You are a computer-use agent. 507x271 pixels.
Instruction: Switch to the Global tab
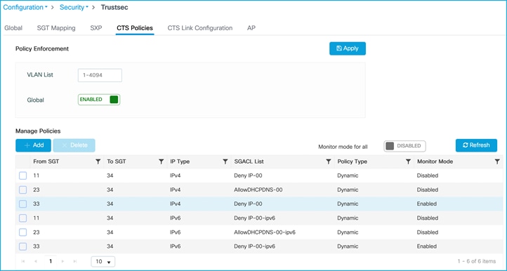[13, 28]
